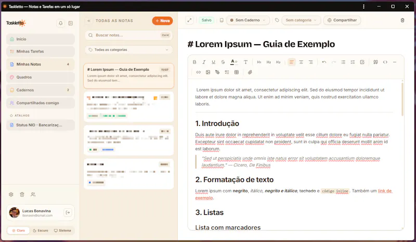The image size is (416, 242).
Task: Open Cadernos section
Action: coord(41,90)
